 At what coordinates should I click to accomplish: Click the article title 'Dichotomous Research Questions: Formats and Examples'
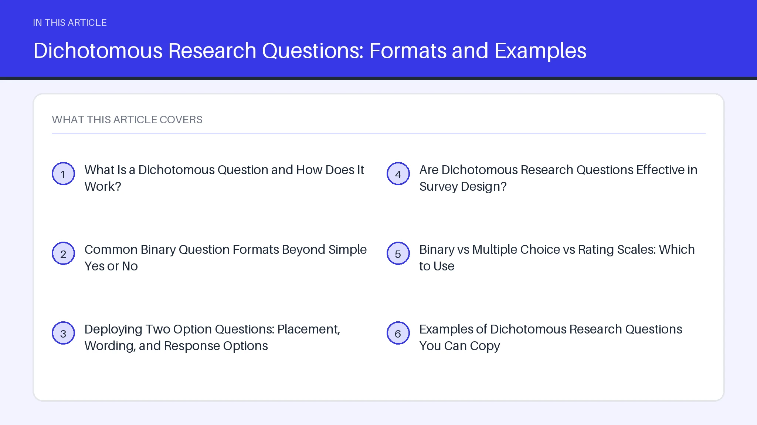click(310, 51)
